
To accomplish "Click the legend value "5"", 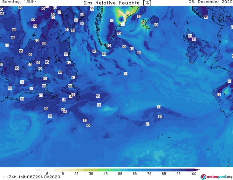I will (x=47, y=174).
